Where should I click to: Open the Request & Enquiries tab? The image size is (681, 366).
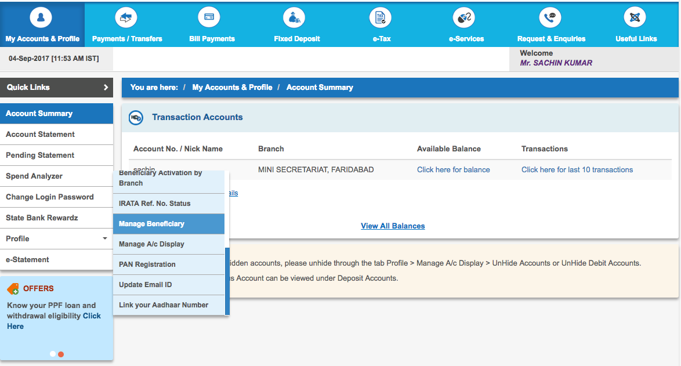click(551, 24)
